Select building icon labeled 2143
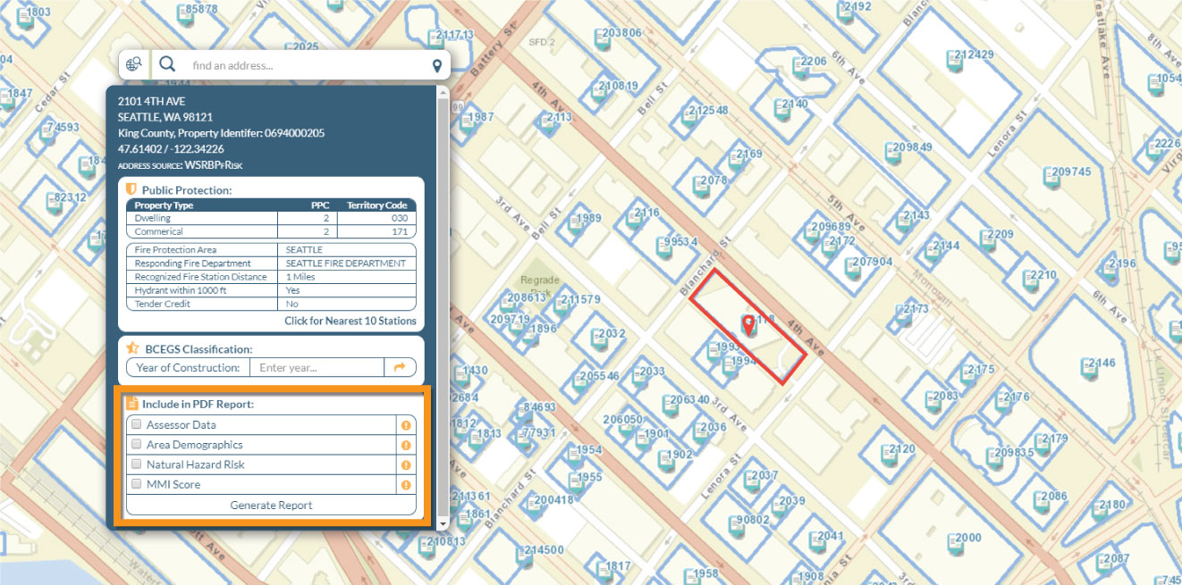Image resolution: width=1182 pixels, height=585 pixels. click(903, 221)
